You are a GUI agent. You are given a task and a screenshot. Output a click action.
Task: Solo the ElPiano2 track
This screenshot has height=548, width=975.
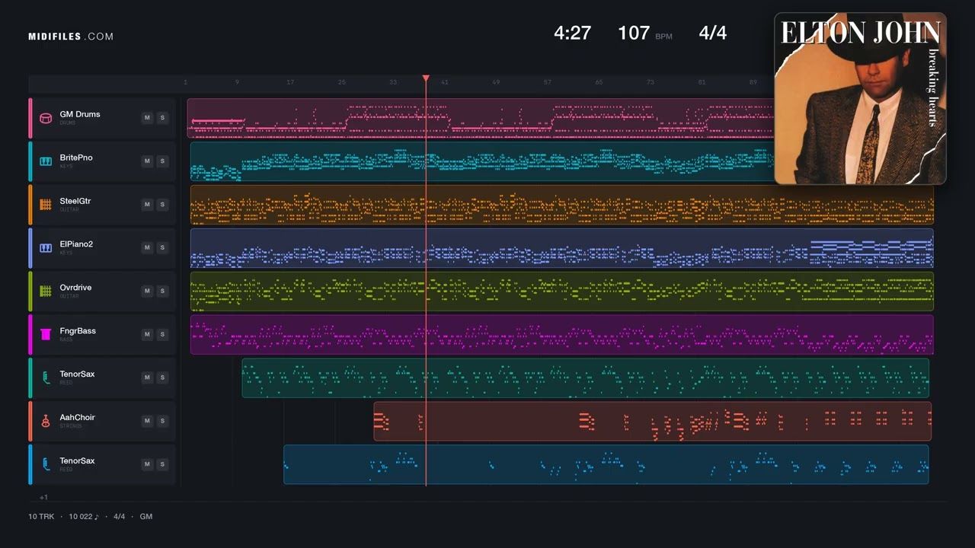(x=162, y=248)
